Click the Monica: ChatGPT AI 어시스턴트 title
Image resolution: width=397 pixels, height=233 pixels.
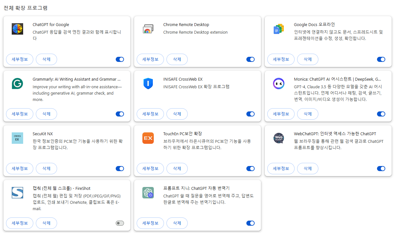pyautogui.click(x=337, y=79)
